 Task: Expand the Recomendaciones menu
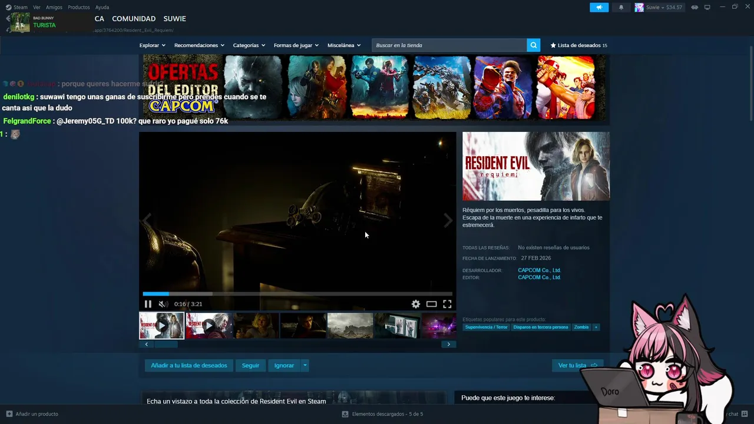[x=199, y=45]
